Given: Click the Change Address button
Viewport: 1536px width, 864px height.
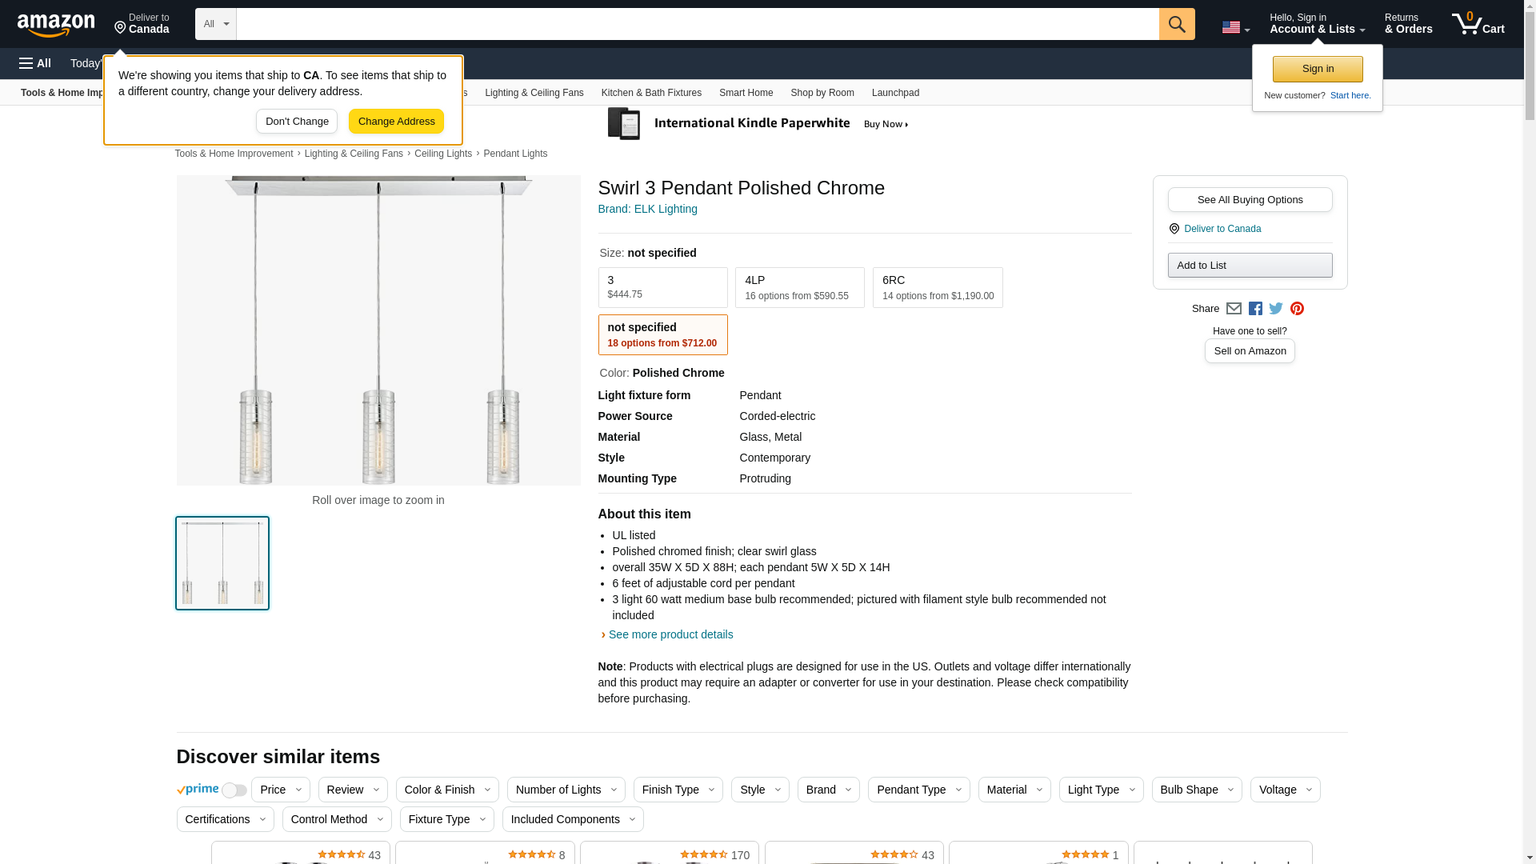Looking at the screenshot, I should tap(396, 122).
